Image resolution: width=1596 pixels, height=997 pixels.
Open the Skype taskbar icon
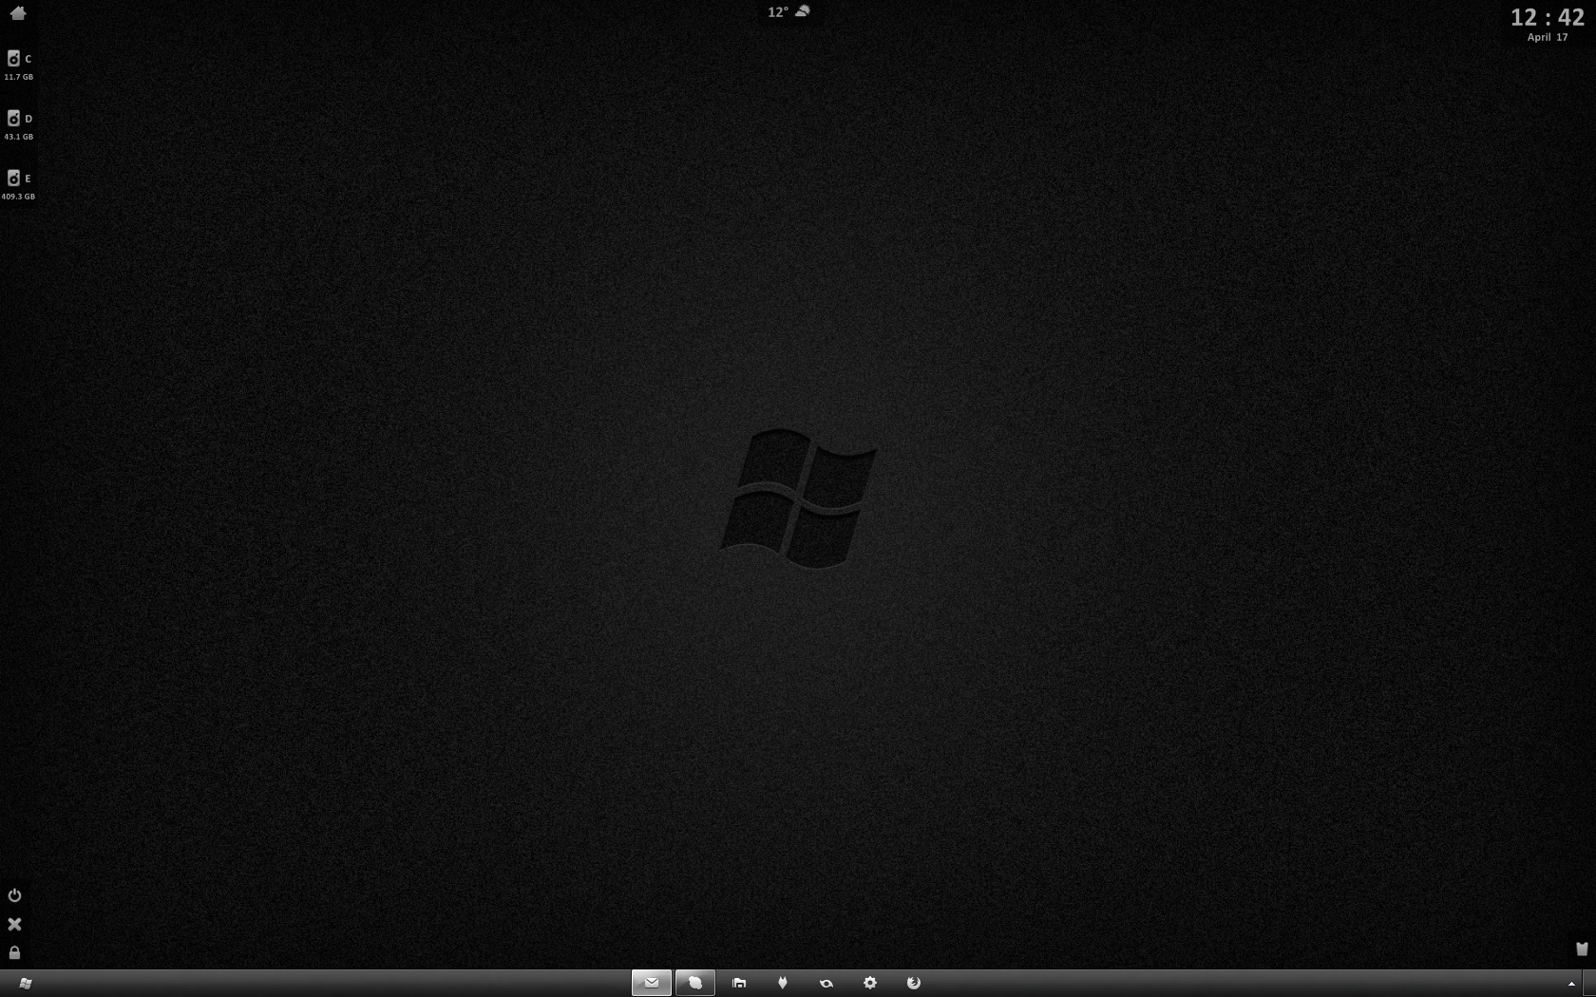[x=695, y=983]
